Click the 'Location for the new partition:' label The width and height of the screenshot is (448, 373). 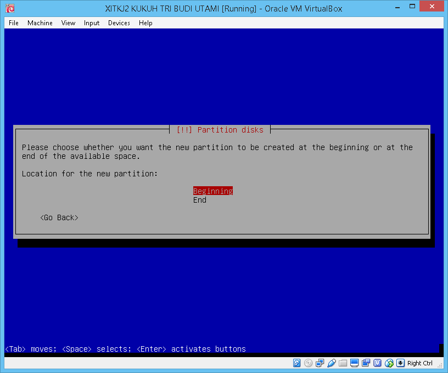click(89, 174)
